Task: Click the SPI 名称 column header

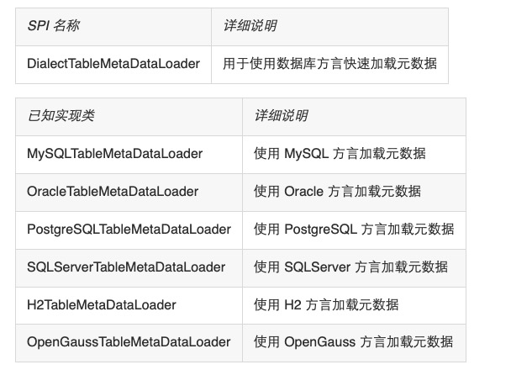Action: pos(54,26)
